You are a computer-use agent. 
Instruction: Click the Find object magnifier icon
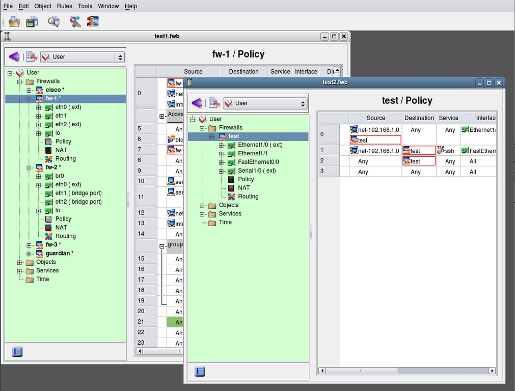(53, 21)
